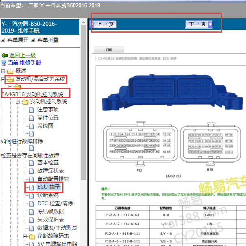Click page icon beside 故障症状表
This screenshot has width=246, height=246.
32,171
